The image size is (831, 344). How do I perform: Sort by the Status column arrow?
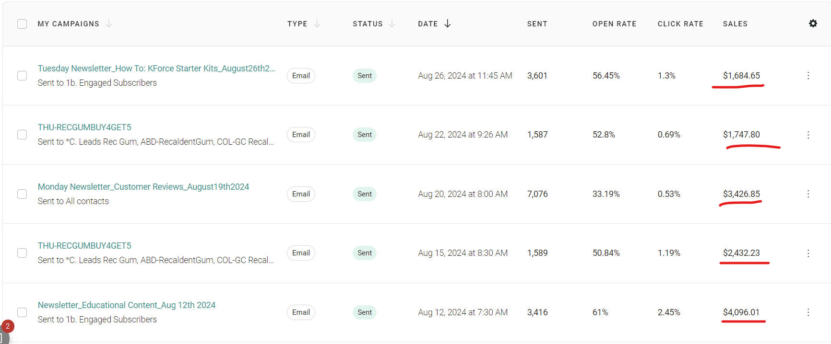click(x=392, y=23)
